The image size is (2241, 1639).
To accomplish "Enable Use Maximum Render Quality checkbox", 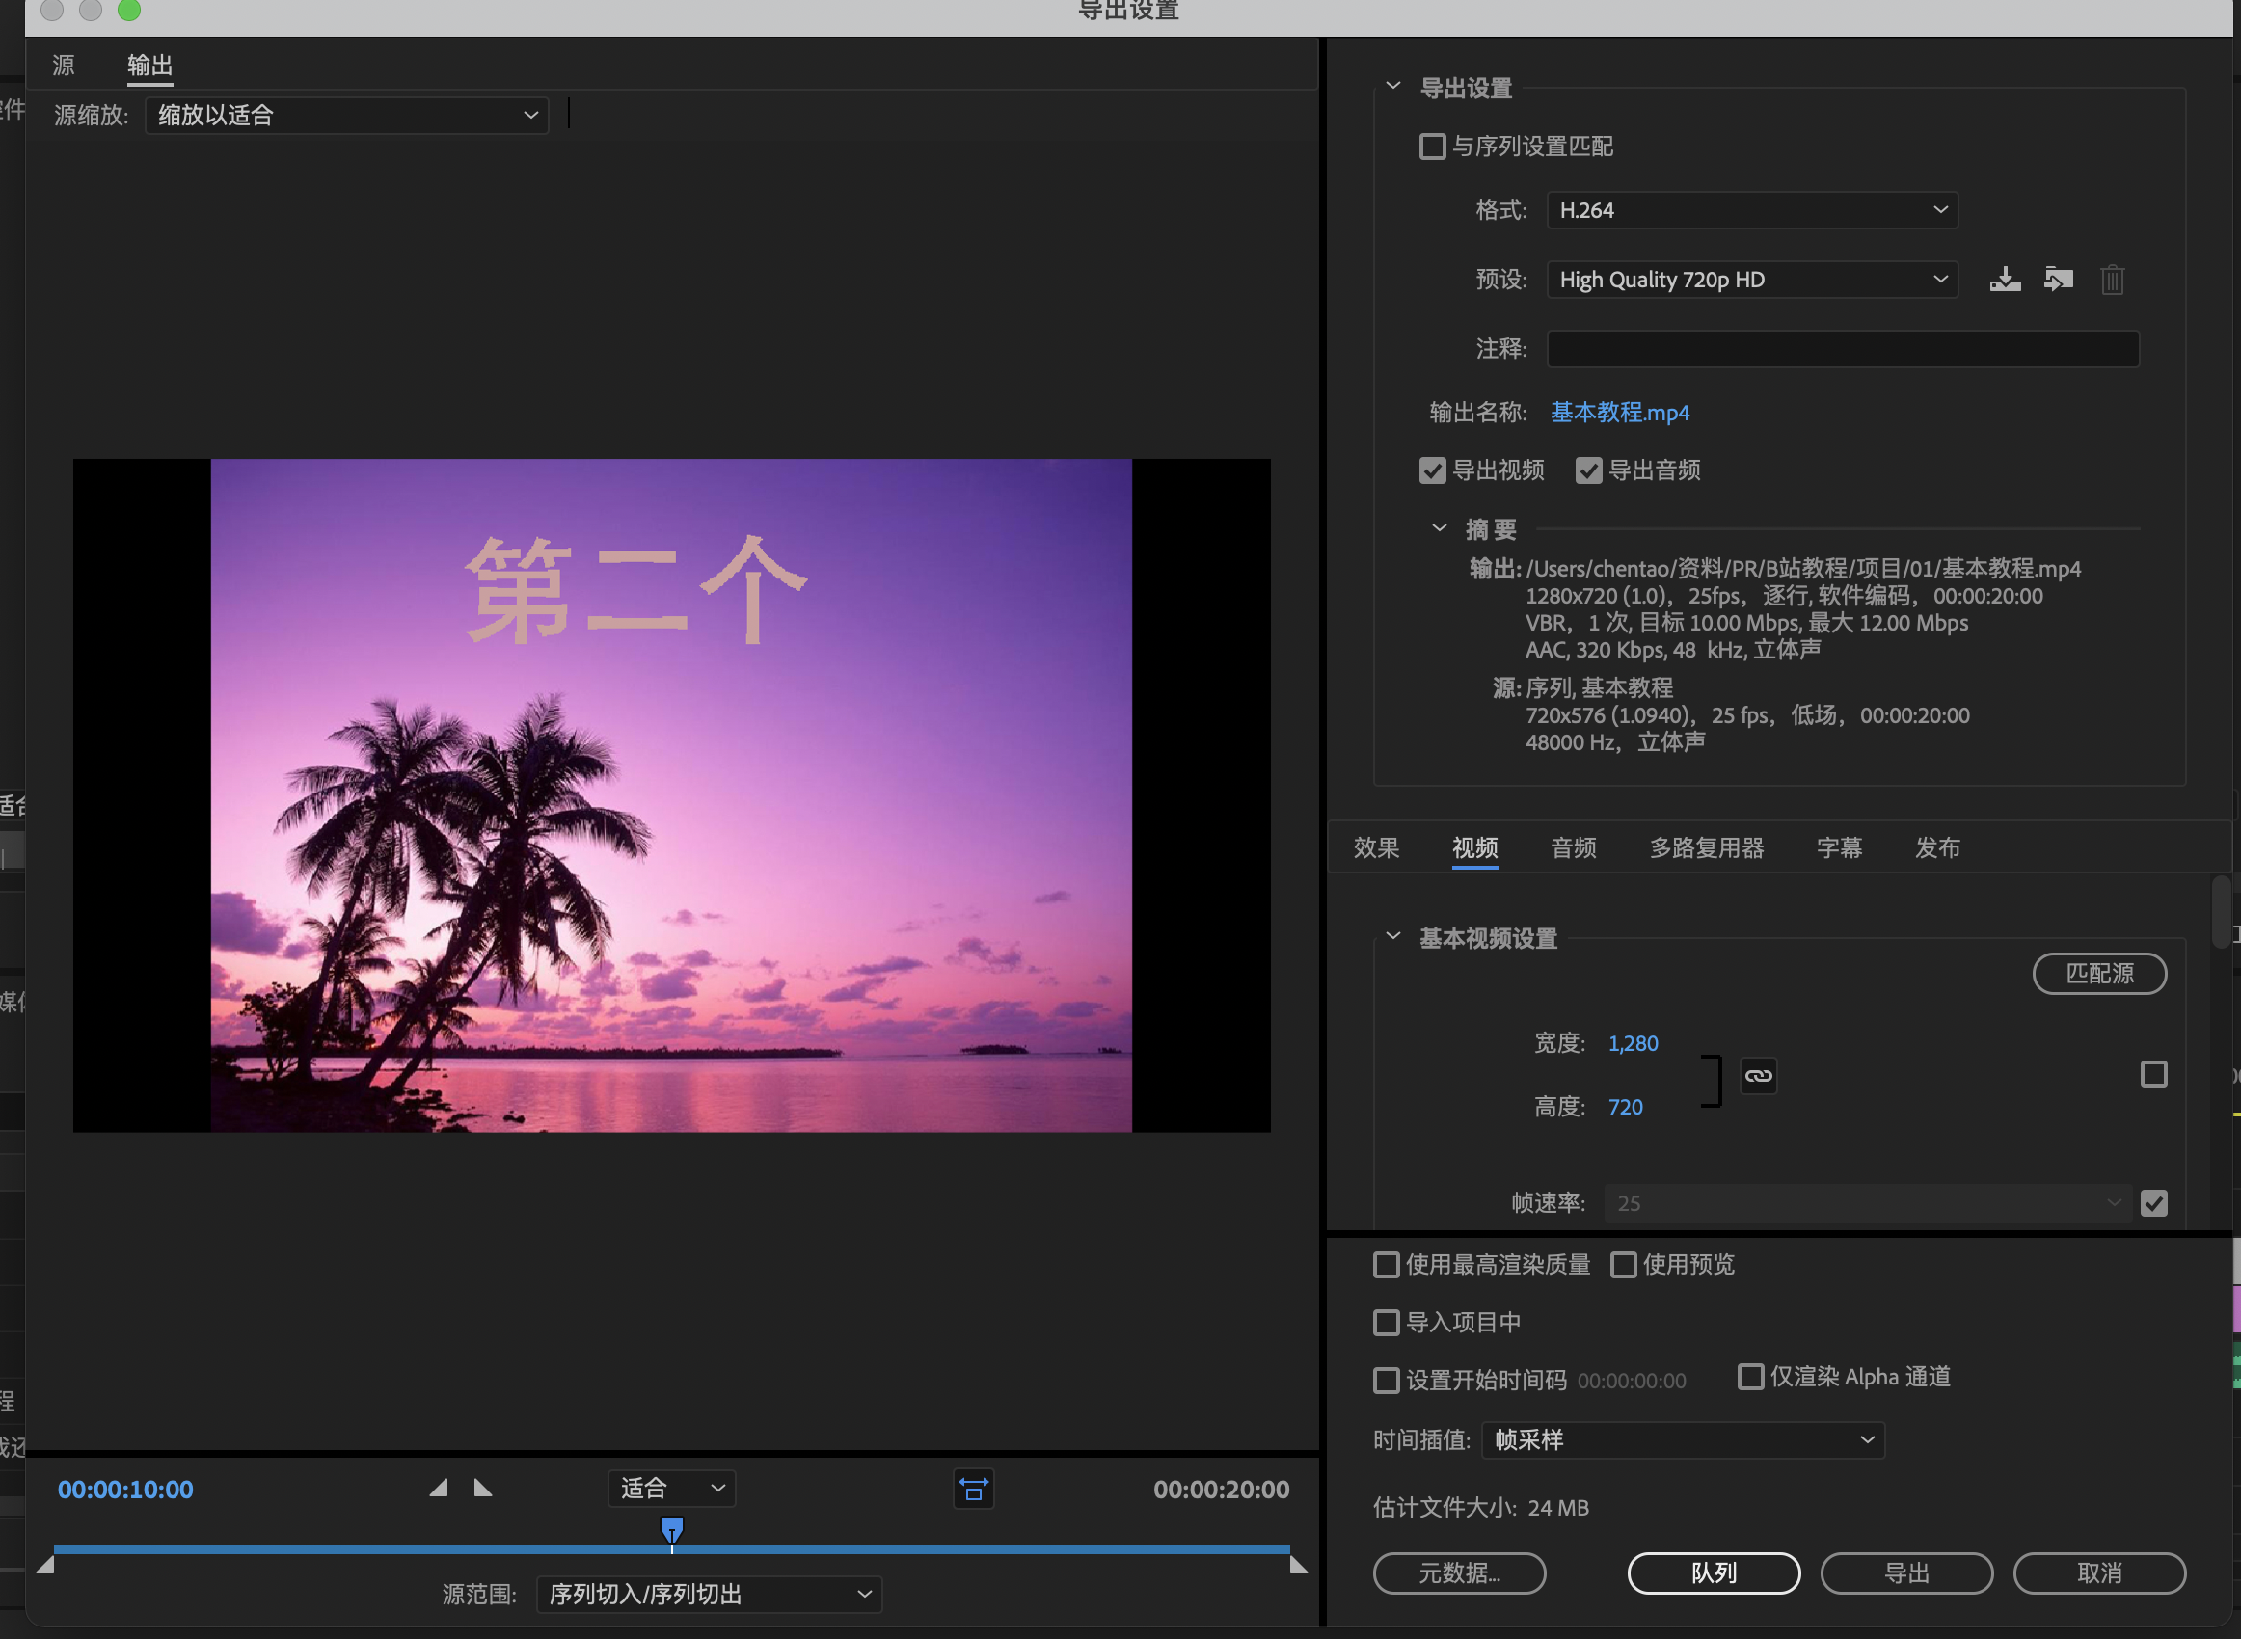I will 1386,1264.
